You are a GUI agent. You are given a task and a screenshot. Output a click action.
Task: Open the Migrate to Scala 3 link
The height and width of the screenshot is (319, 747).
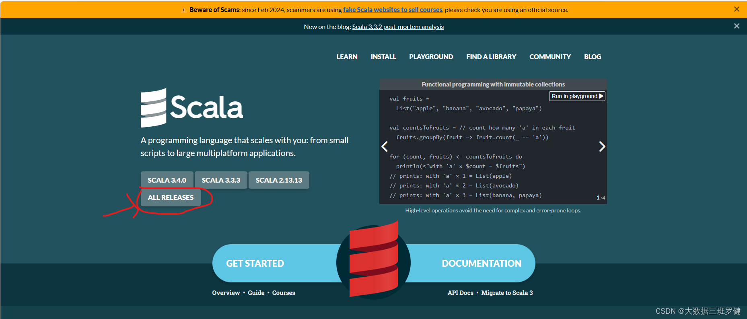[x=507, y=293]
